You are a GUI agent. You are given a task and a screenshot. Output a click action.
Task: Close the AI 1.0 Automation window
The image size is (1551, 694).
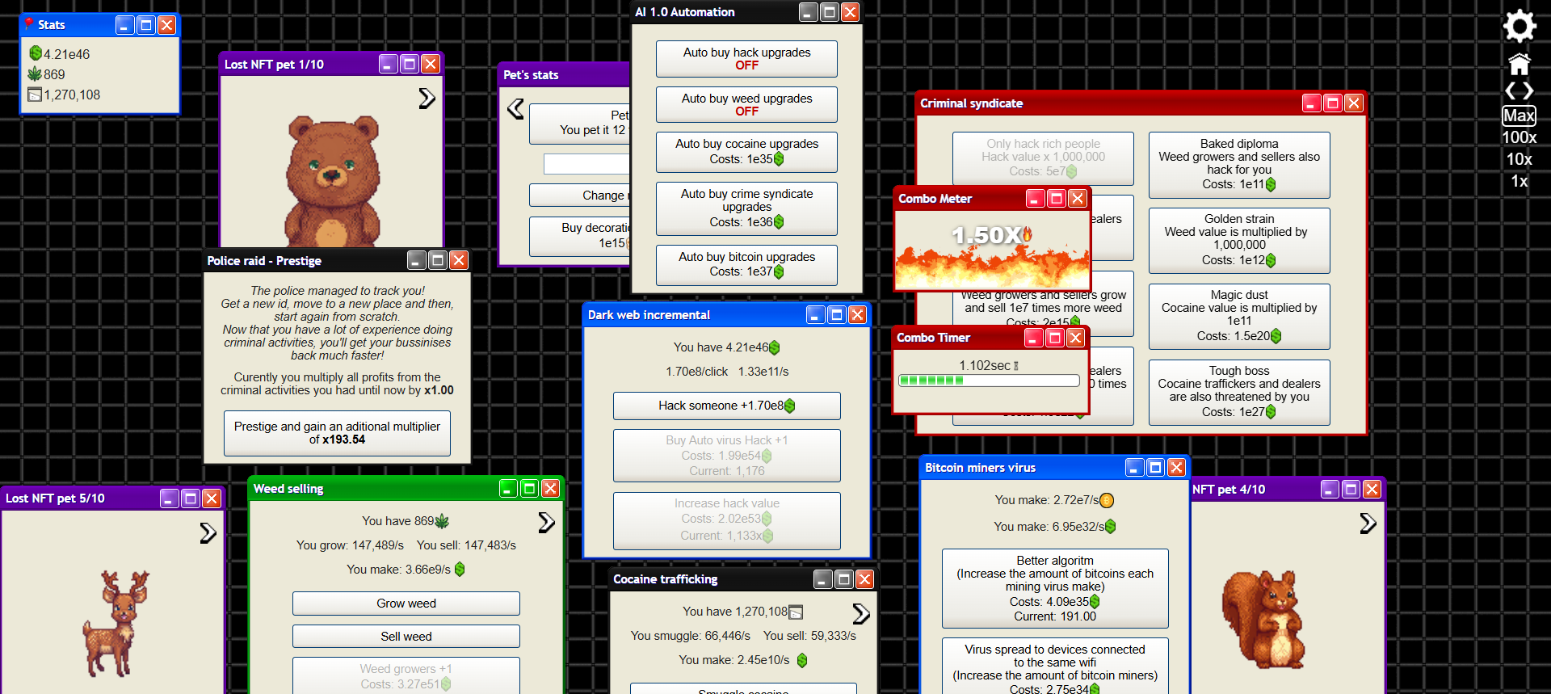(x=850, y=12)
